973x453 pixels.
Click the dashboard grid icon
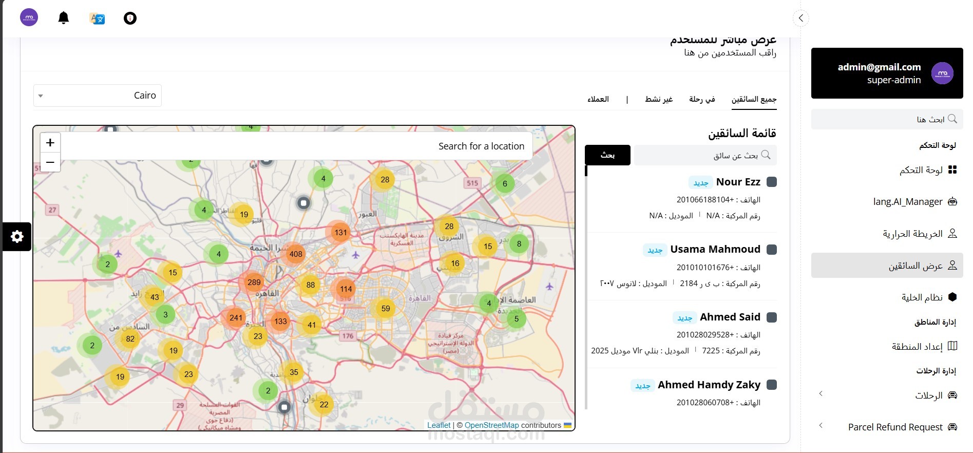coord(952,170)
